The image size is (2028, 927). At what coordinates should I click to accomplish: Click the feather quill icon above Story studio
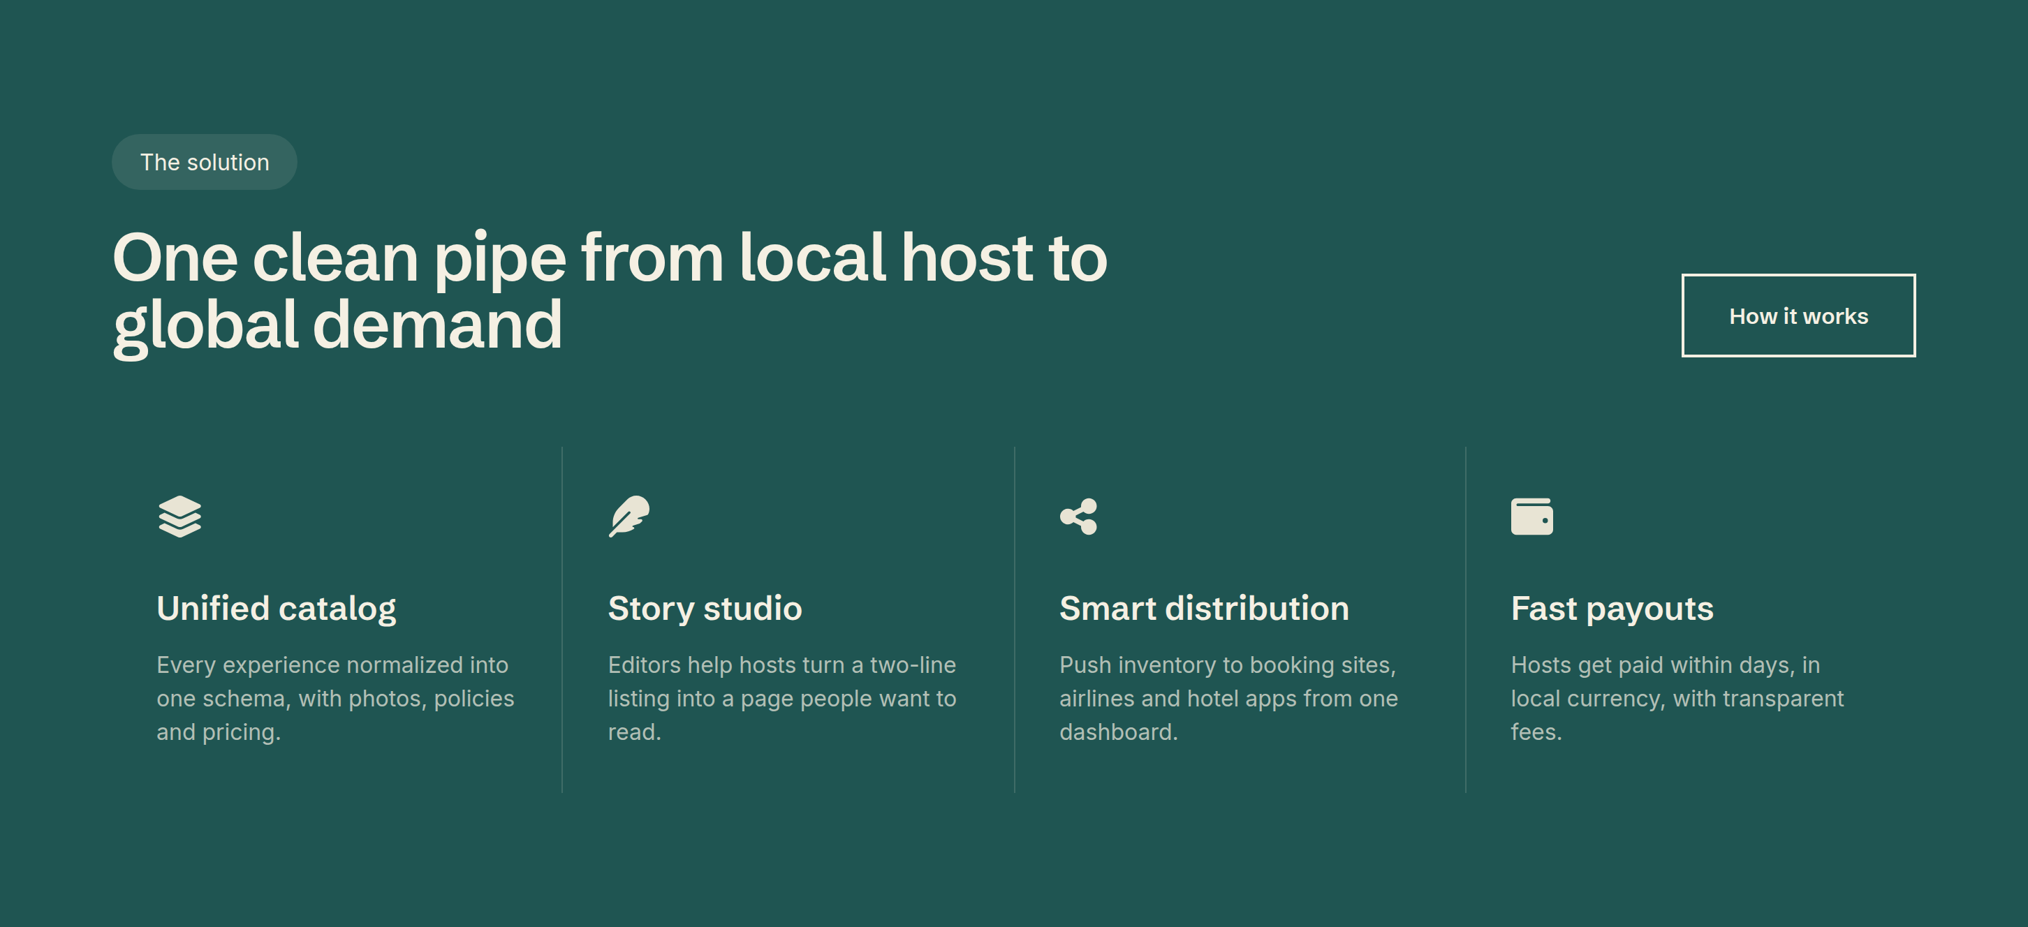[629, 517]
